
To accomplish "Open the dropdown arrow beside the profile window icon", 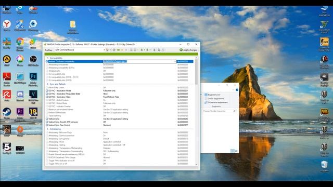I will (x=110, y=50).
